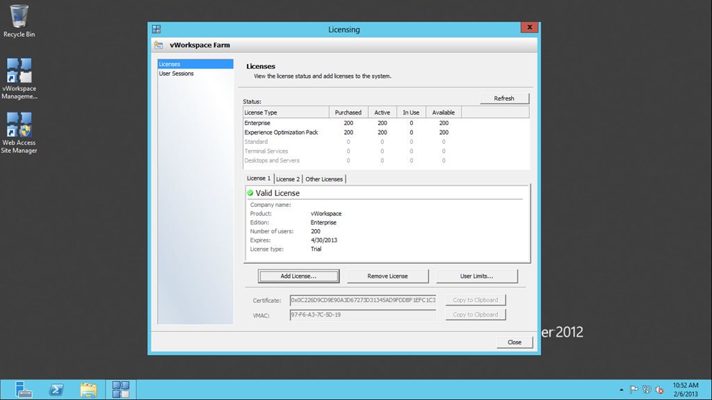Image resolution: width=712 pixels, height=400 pixels.
Task: Switch to the License 1 tab
Action: pyautogui.click(x=259, y=178)
